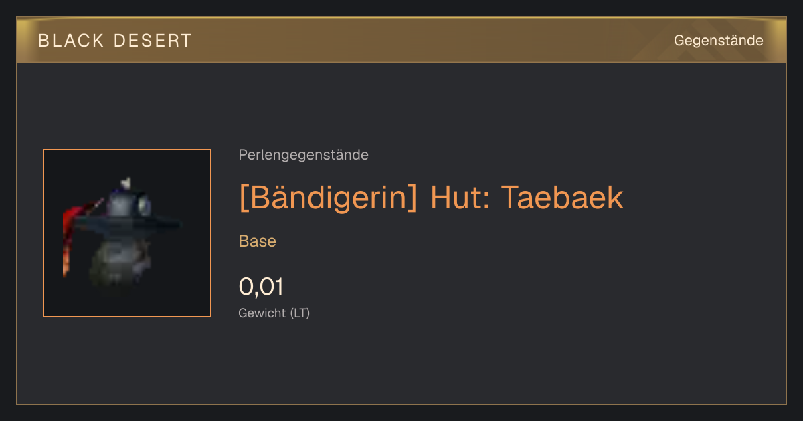Image resolution: width=803 pixels, height=421 pixels.
Task: Select the [Bändigerin] class tag in the title
Action: 328,198
